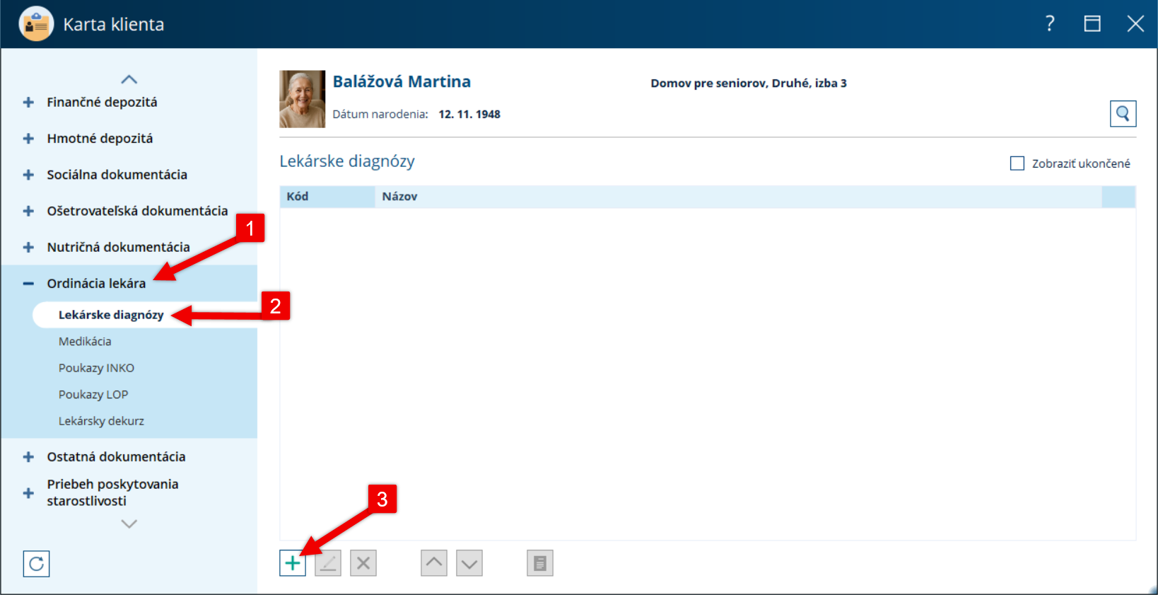Click the client photo thumbnail
The image size is (1158, 595).
pyautogui.click(x=303, y=99)
